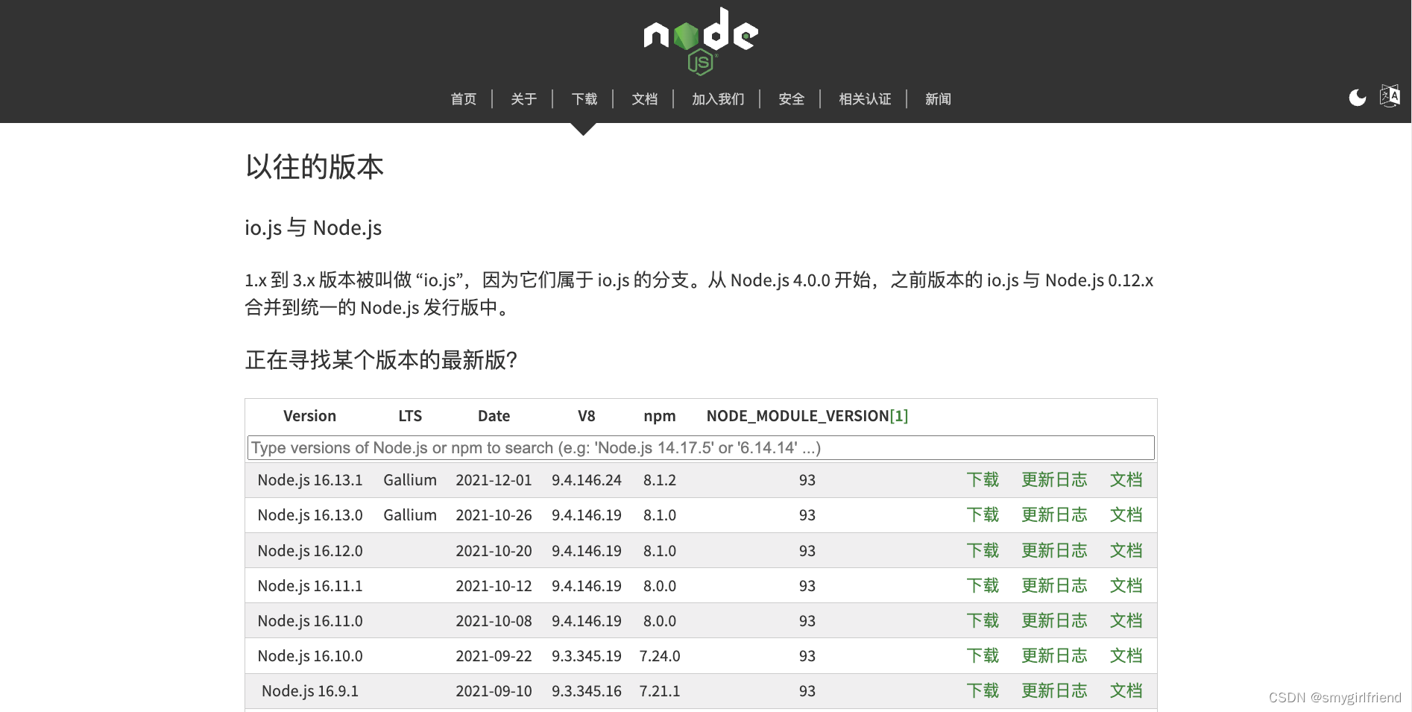This screenshot has width=1412, height=712.
Task: Select the 'Node.js 16.9.1' version cell
Action: (x=310, y=691)
